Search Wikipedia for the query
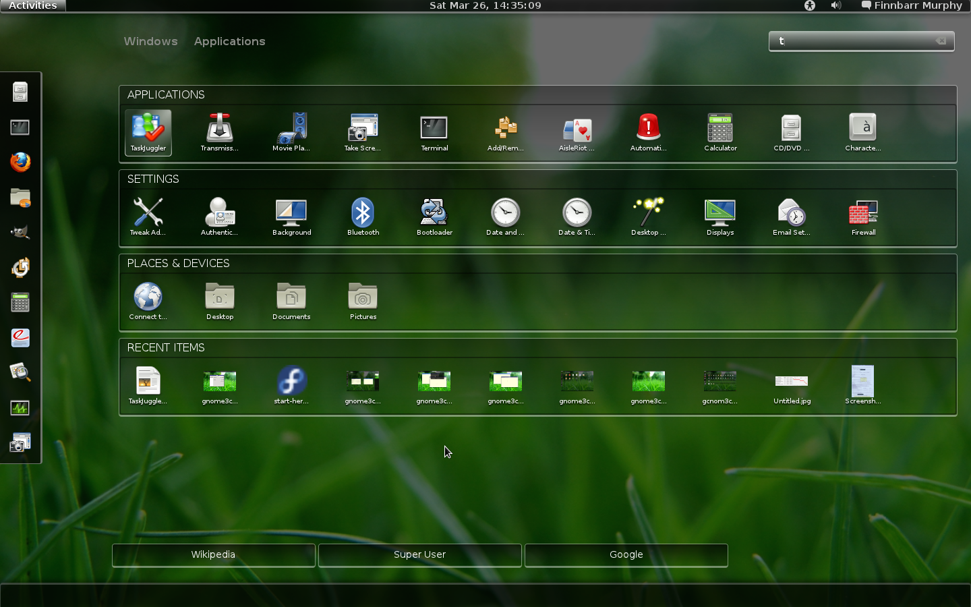Screen dimensions: 971x607 (x=213, y=555)
